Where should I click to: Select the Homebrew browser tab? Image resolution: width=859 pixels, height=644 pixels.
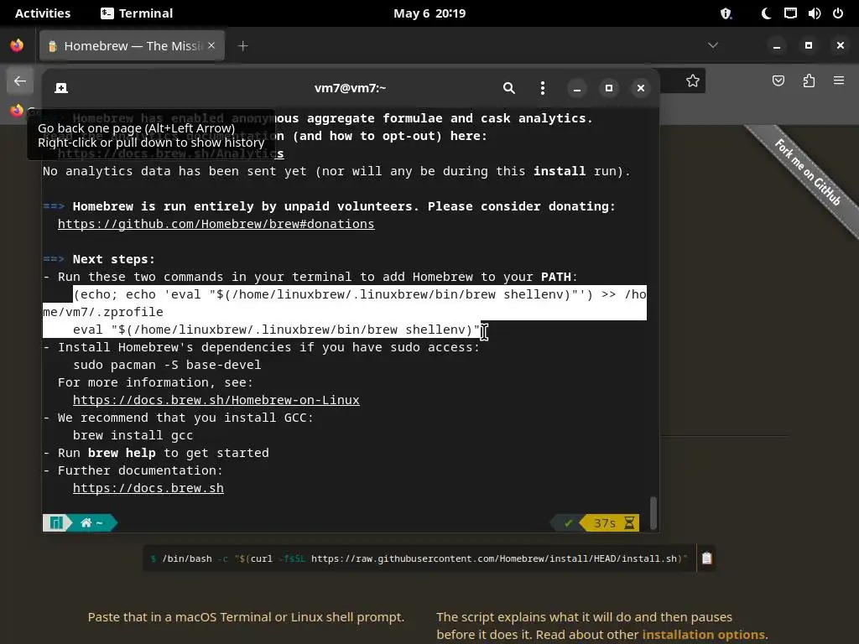[132, 46]
